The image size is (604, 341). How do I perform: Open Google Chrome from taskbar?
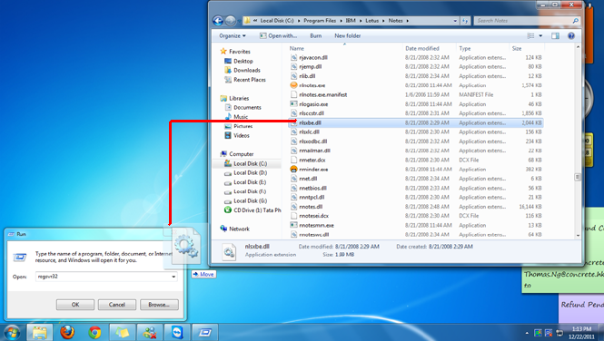pyautogui.click(x=94, y=332)
